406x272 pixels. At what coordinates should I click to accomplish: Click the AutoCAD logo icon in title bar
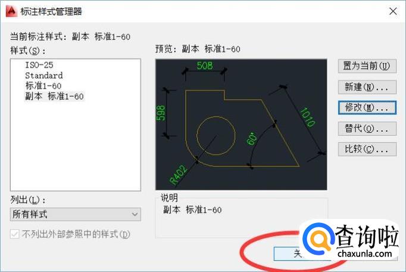[x=12, y=11]
